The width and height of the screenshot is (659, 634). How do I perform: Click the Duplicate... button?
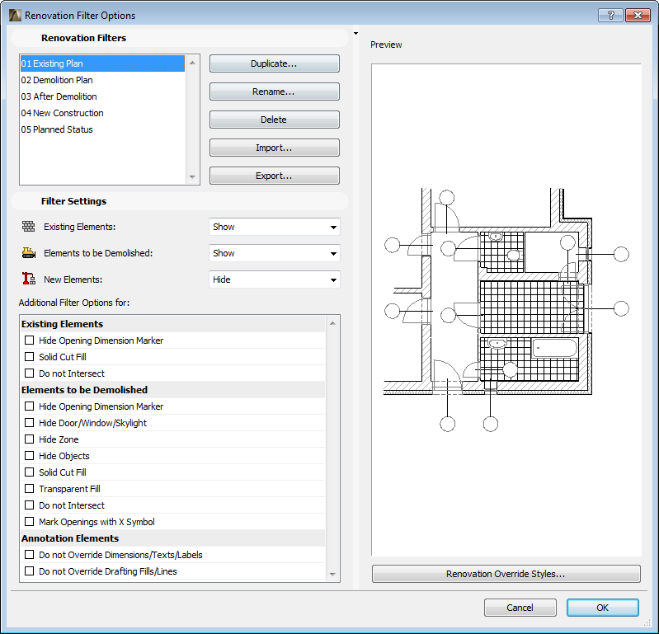[x=274, y=63]
